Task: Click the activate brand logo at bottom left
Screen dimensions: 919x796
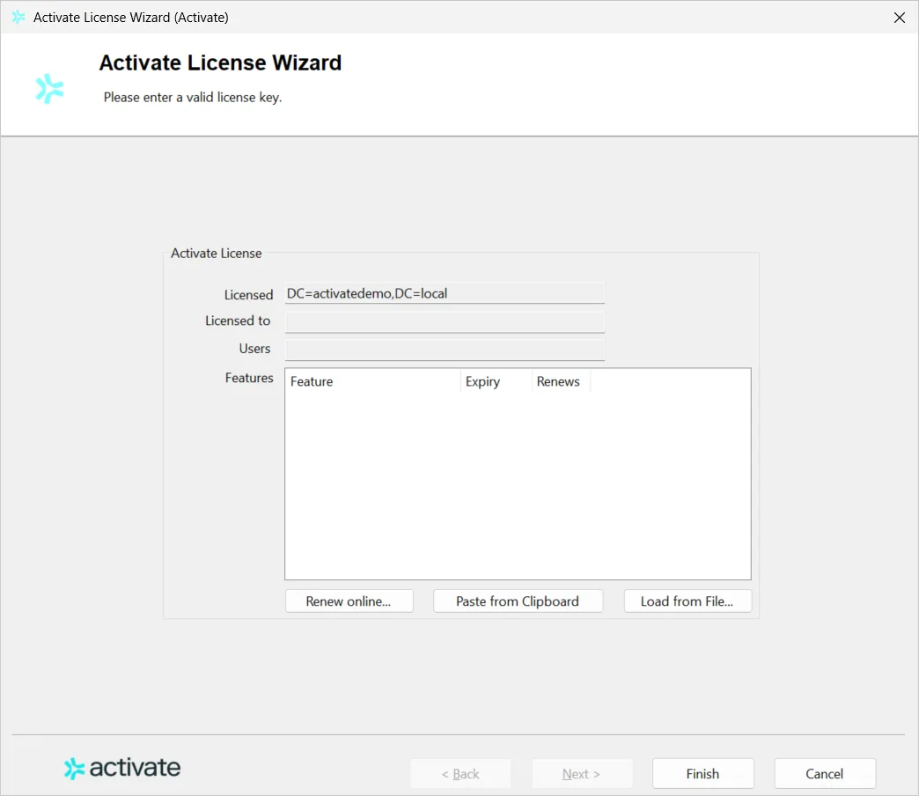Action: 121,768
